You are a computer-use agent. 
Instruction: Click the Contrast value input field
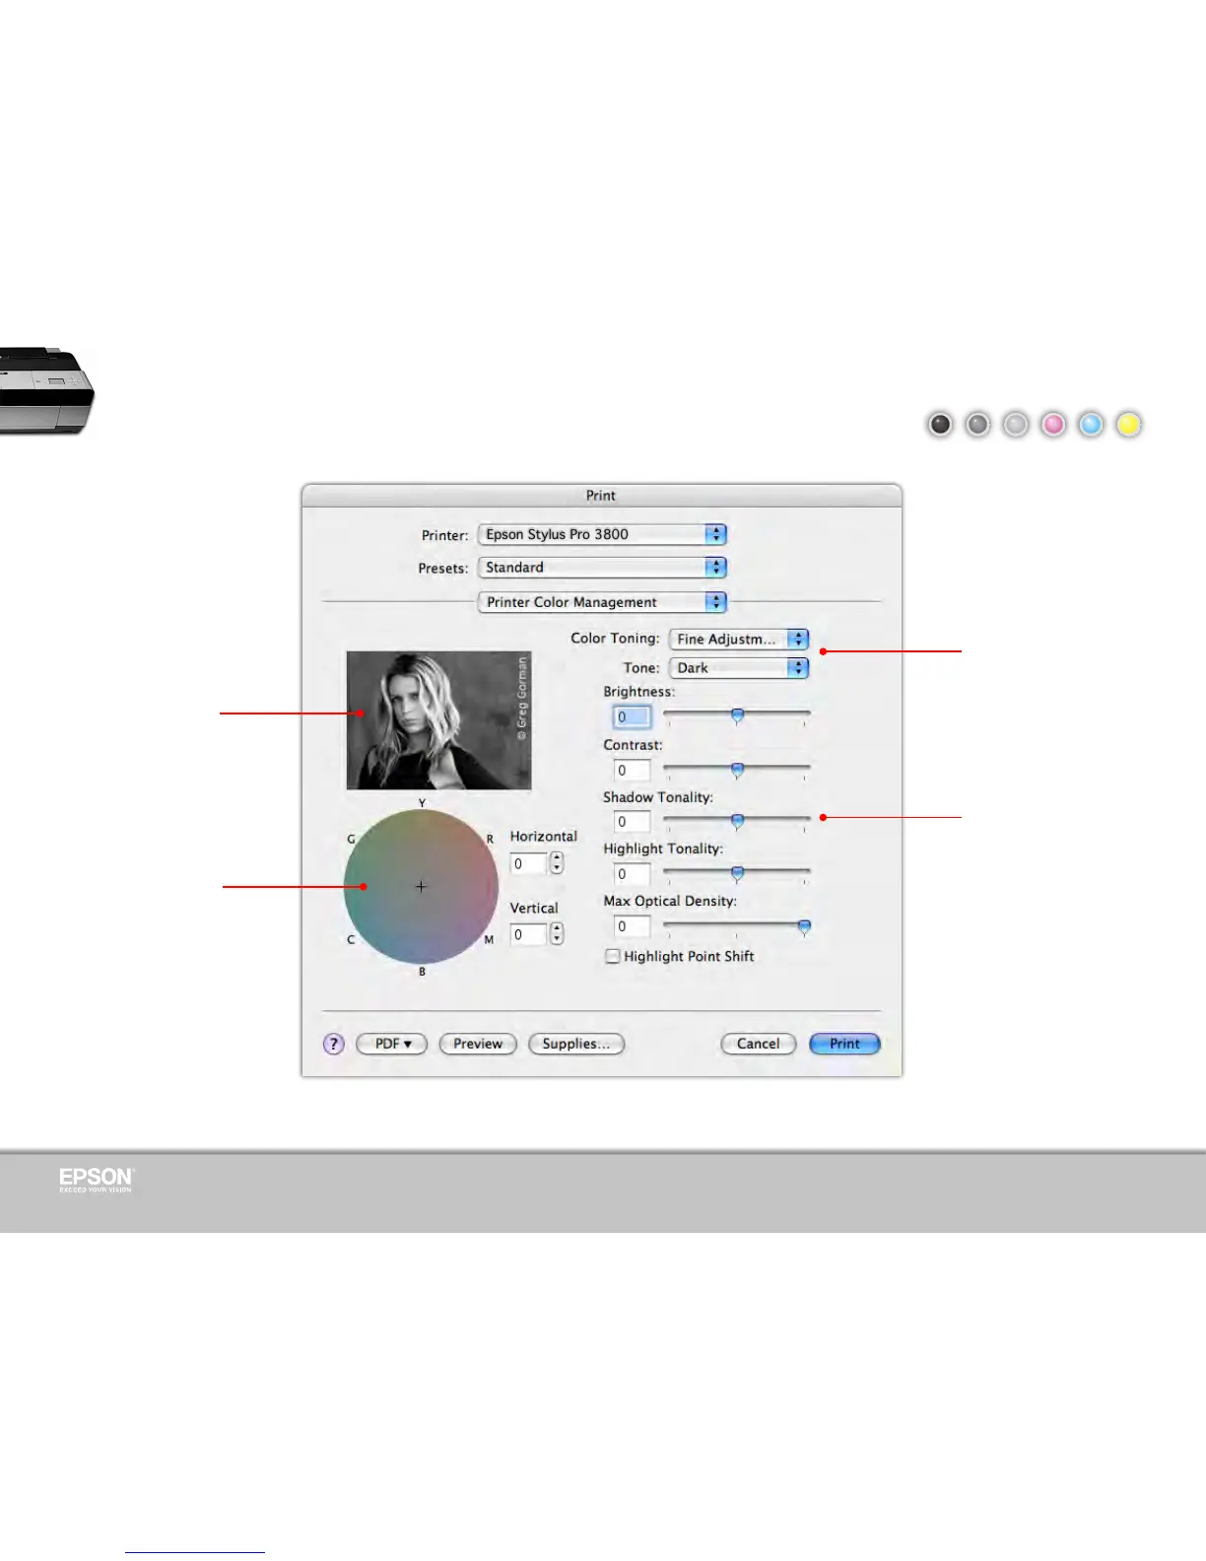tap(632, 770)
